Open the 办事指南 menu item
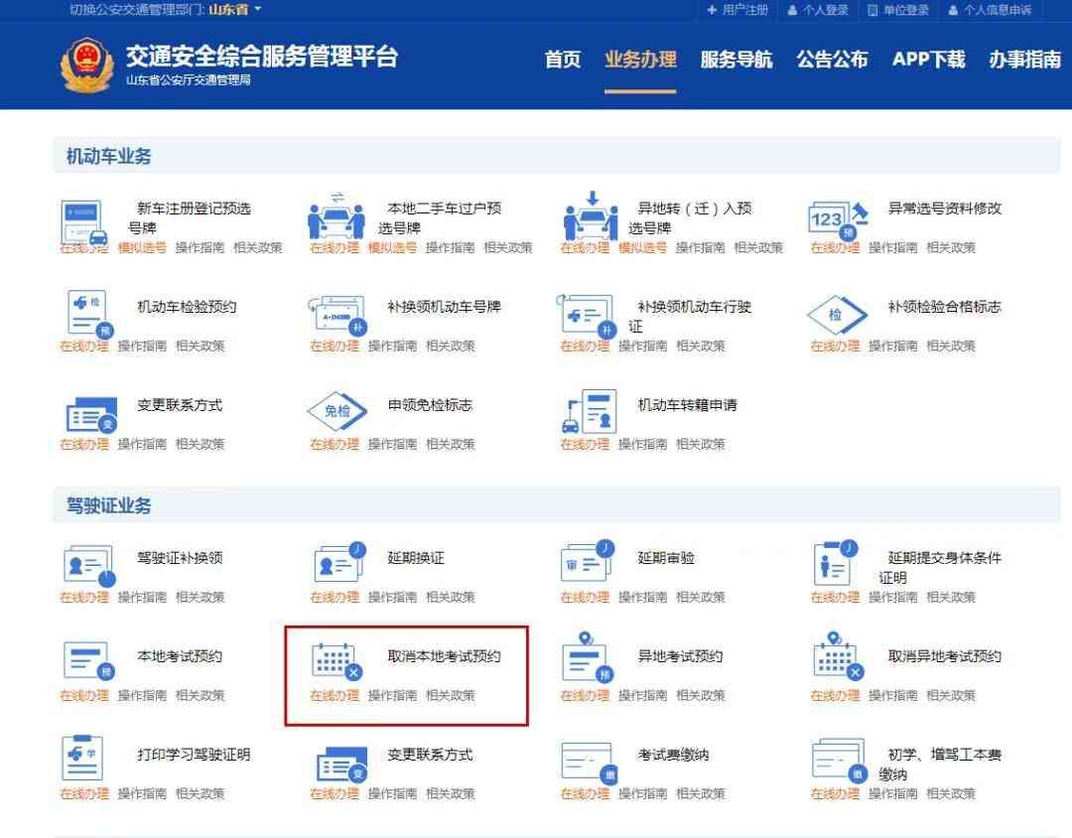This screenshot has height=838, width=1072. pos(1024,60)
